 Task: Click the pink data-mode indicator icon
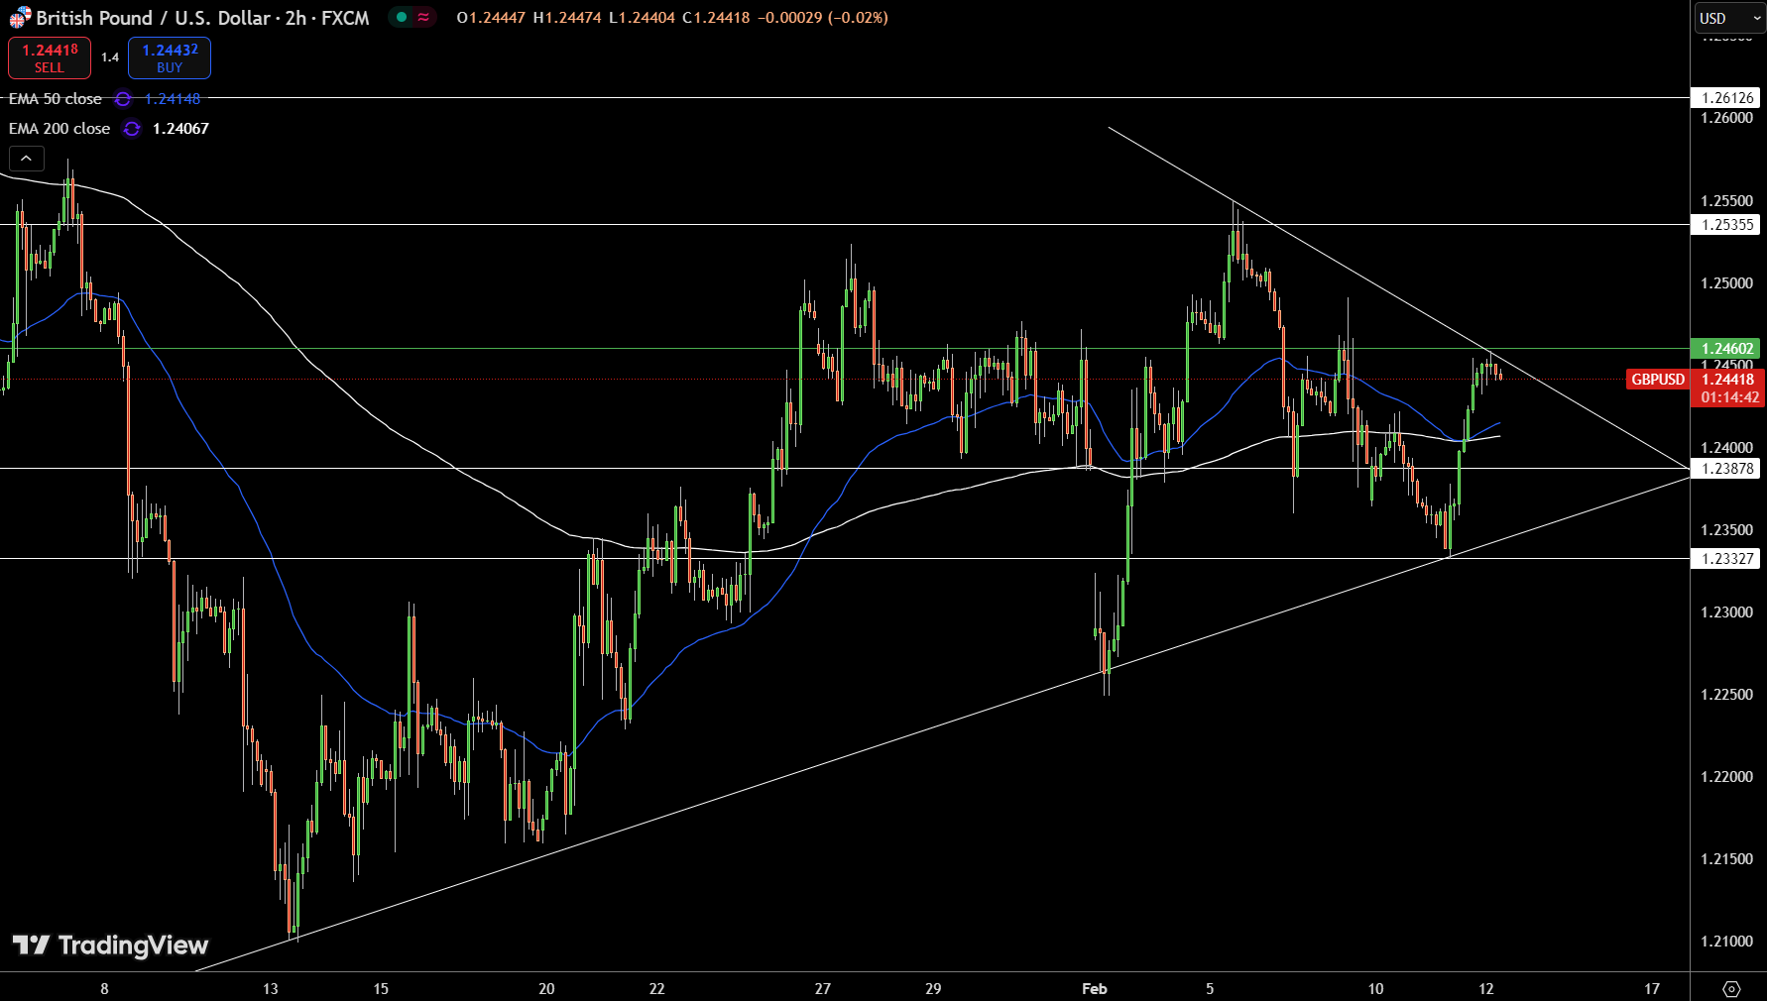[423, 17]
